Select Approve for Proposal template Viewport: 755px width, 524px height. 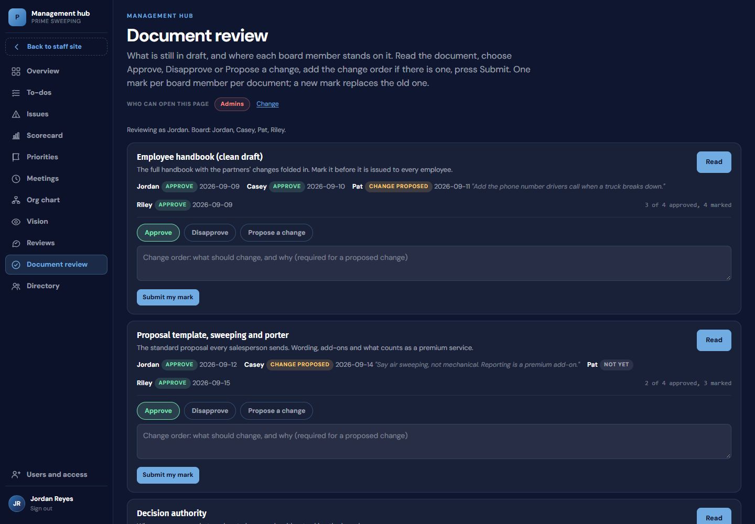pos(158,411)
